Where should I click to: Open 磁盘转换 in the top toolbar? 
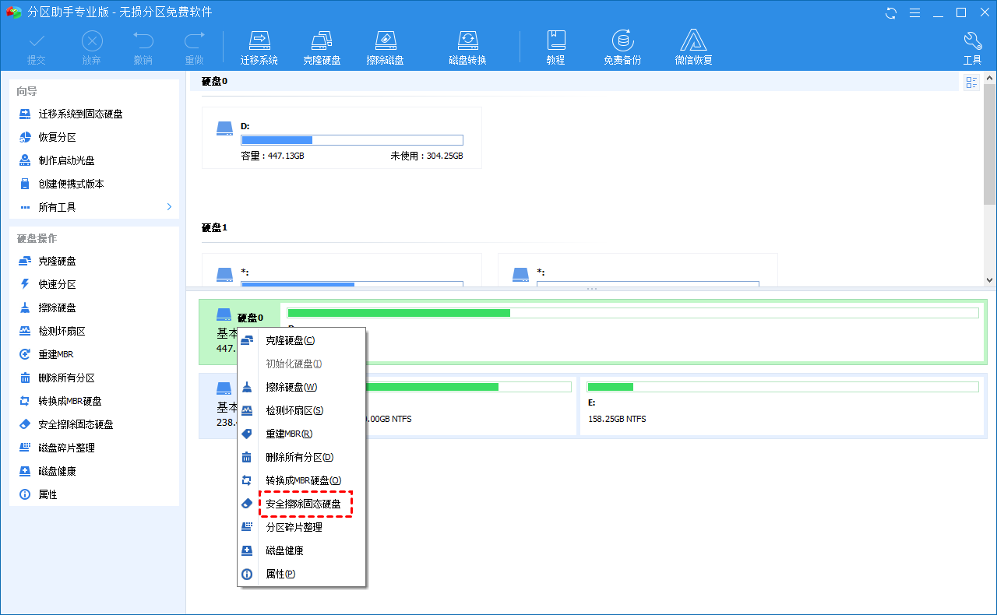coord(467,47)
